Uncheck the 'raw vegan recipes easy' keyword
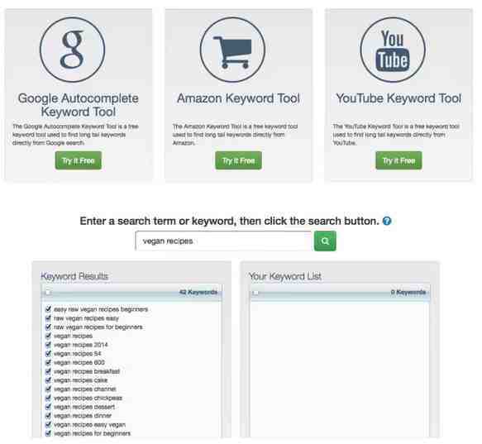Image resolution: width=482 pixels, height=444 pixels. point(48,318)
